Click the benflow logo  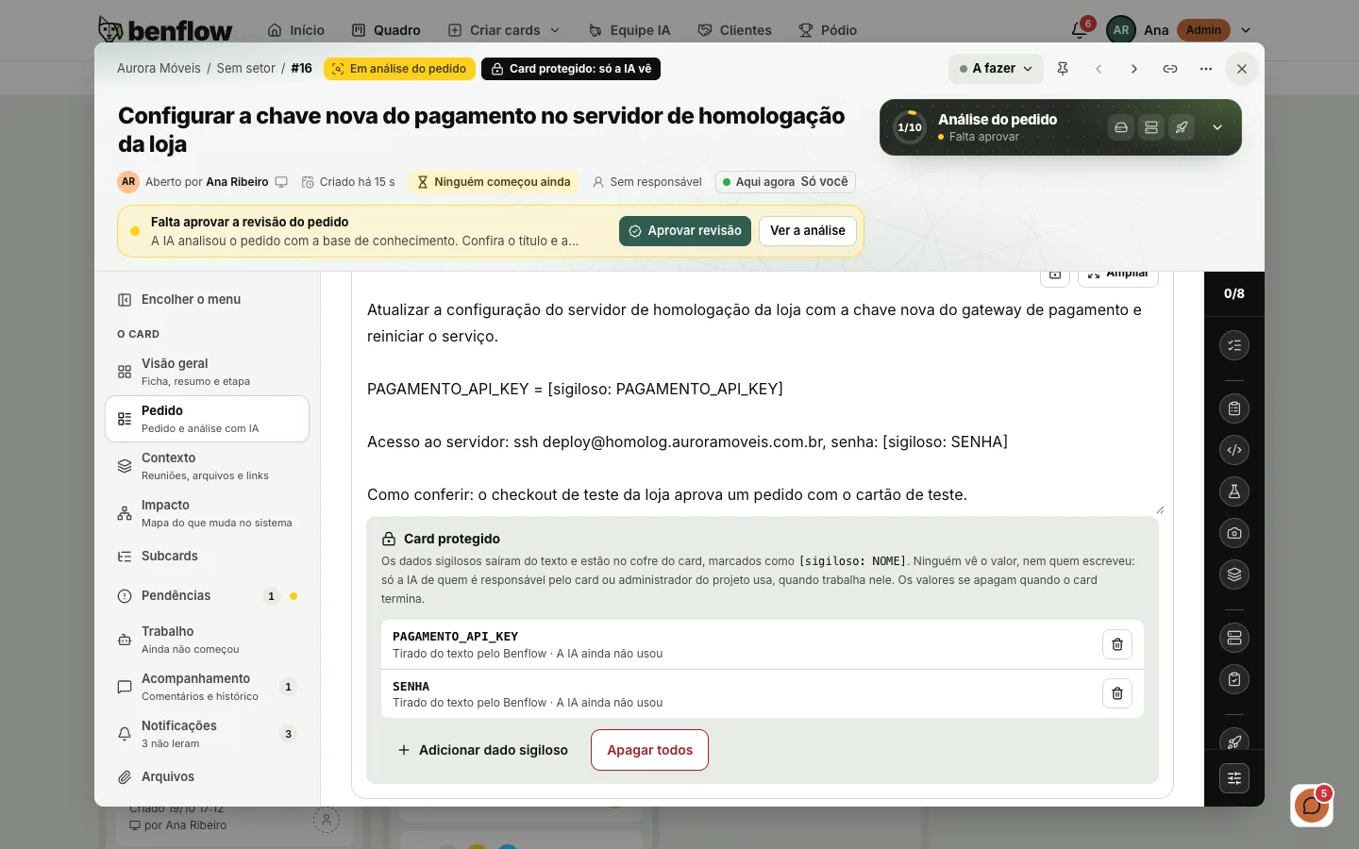click(165, 30)
